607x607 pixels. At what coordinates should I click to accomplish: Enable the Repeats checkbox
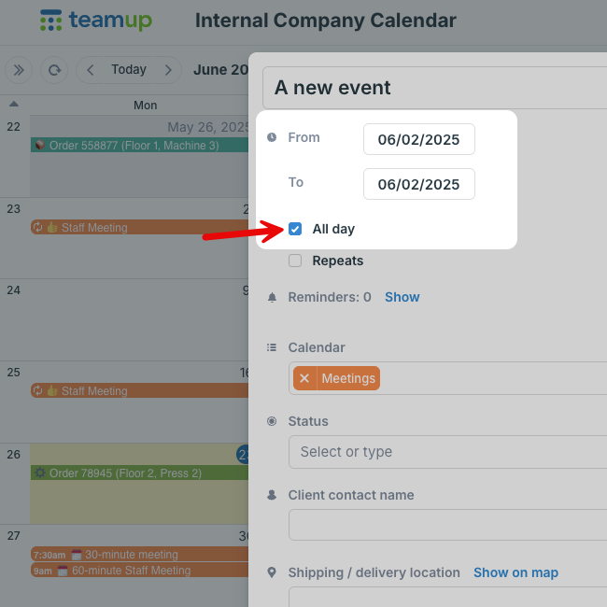pyautogui.click(x=295, y=261)
